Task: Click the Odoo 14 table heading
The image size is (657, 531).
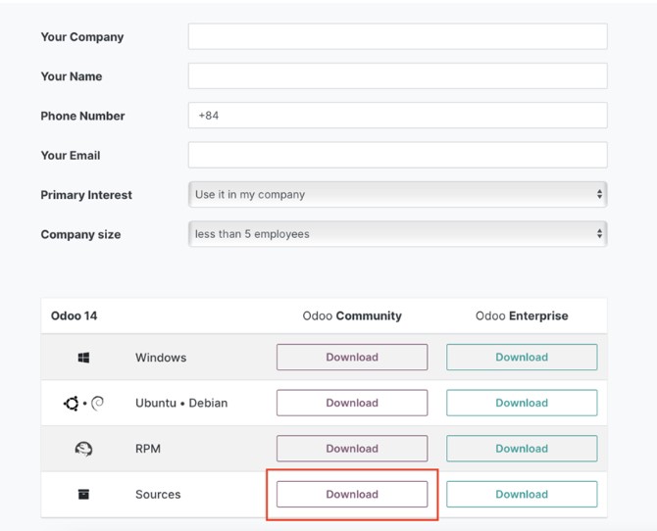Action: point(74,315)
